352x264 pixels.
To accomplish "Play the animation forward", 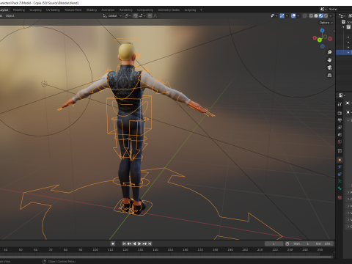I will pos(139,243).
